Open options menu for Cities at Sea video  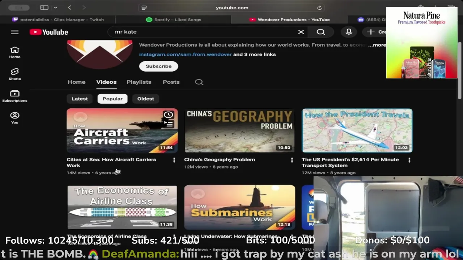point(174,160)
